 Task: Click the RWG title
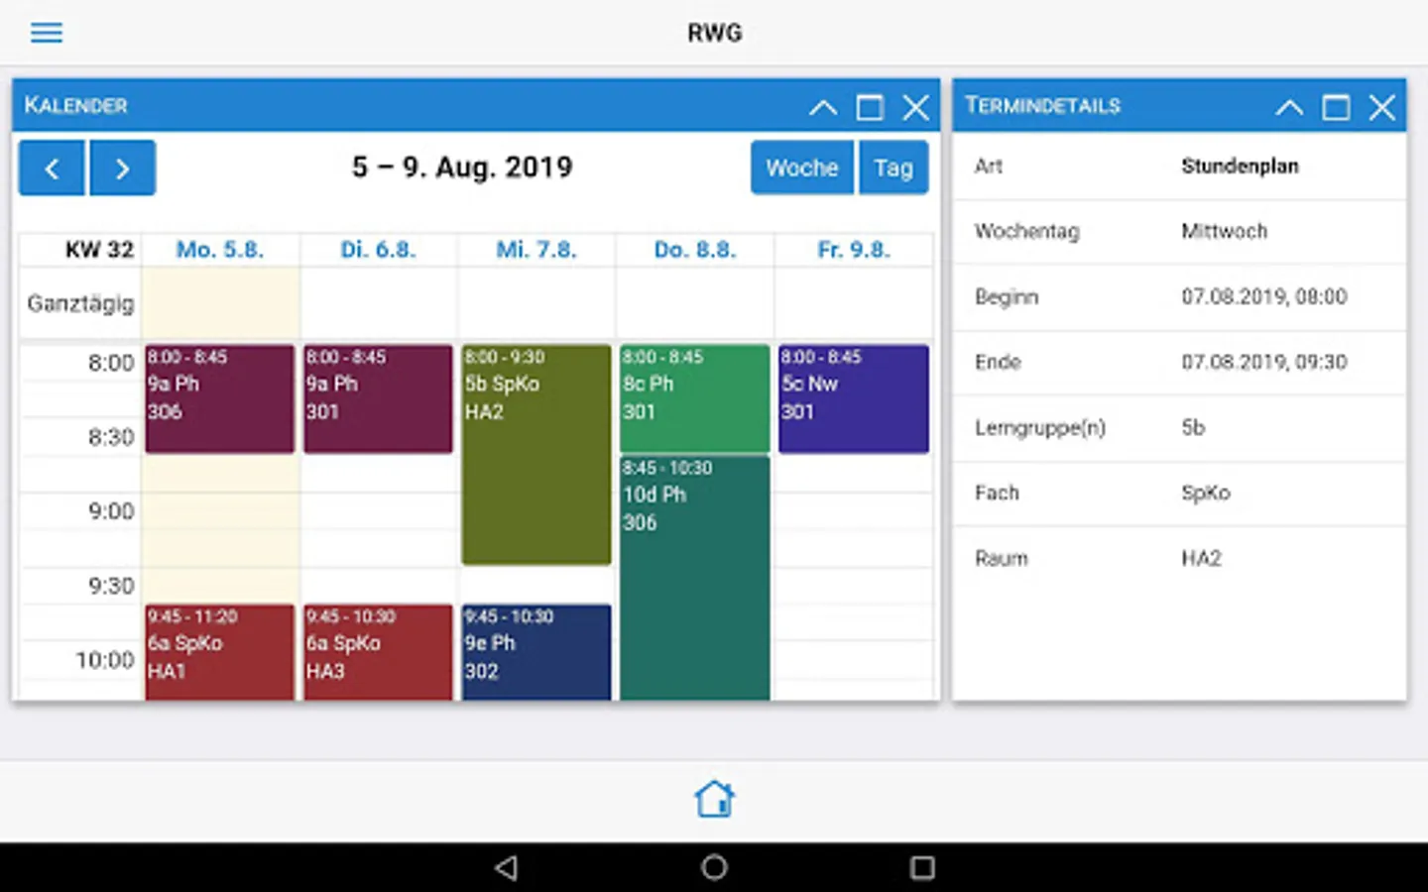[714, 33]
